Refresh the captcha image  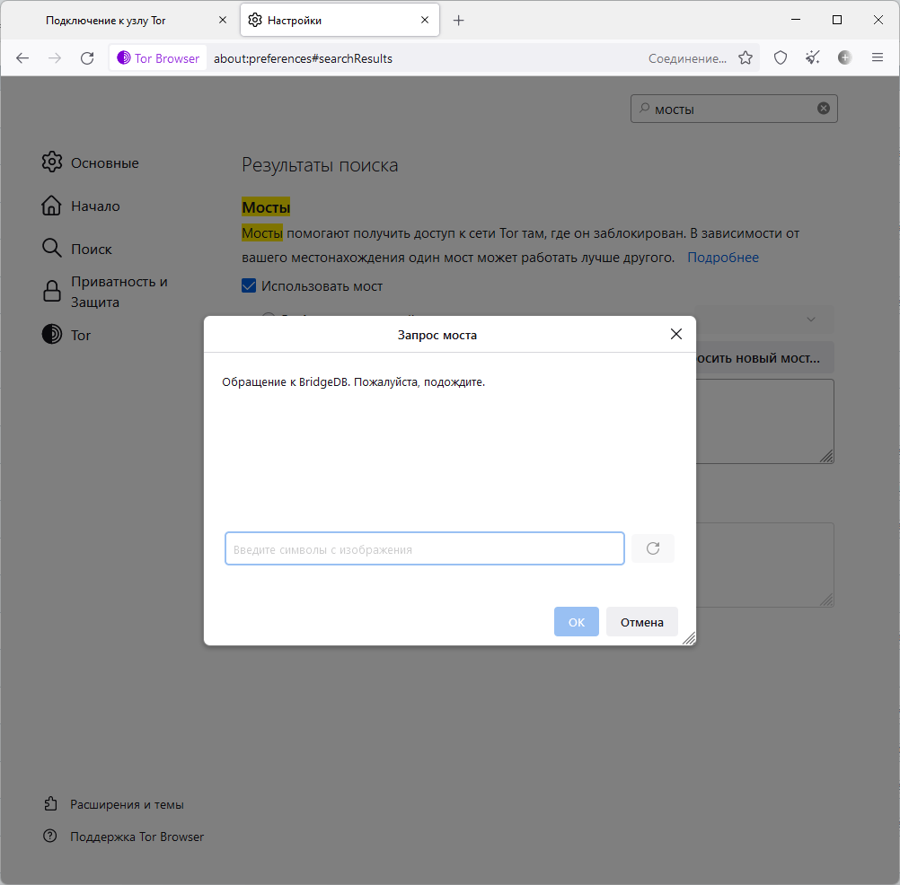(653, 548)
